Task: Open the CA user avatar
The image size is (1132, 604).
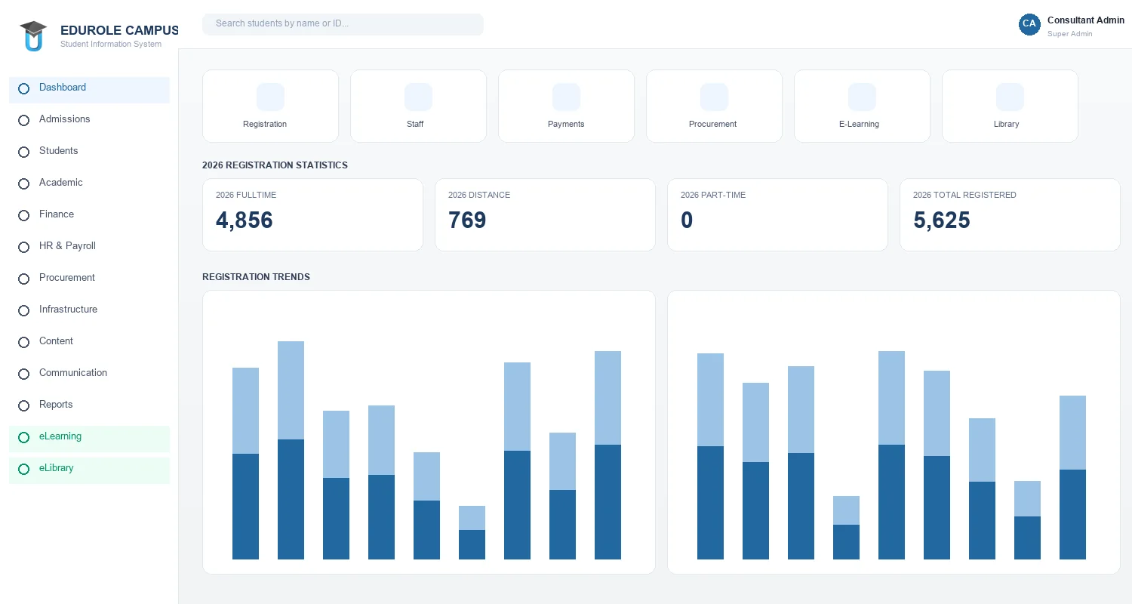Action: click(x=1029, y=24)
